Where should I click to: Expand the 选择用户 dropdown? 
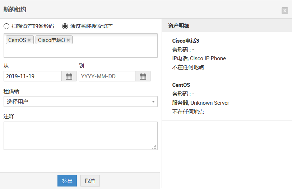coord(80,102)
